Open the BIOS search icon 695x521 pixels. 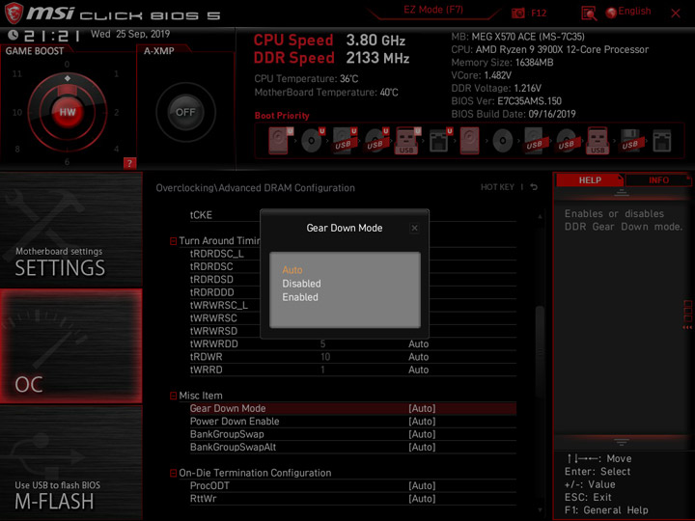pos(589,14)
